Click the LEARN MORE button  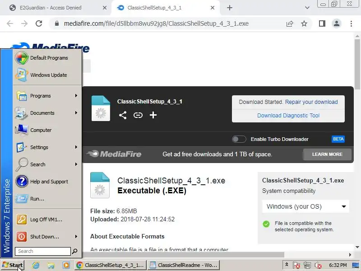(327, 154)
